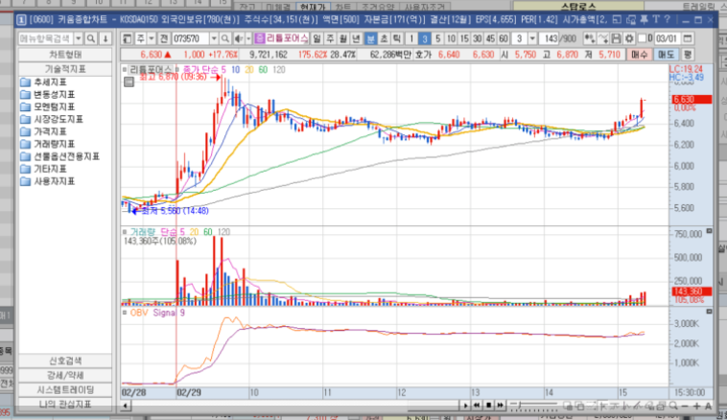The image size is (727, 420).
Task: Search for a stock with magnifier icon
Action: click(224, 38)
